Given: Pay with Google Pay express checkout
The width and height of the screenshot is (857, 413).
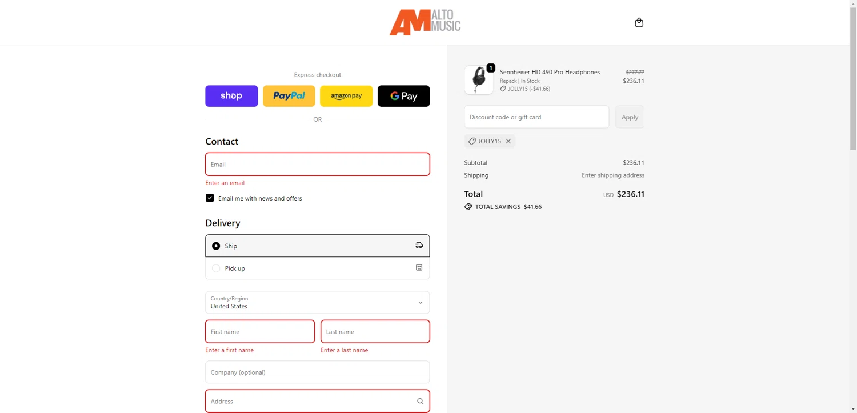Looking at the screenshot, I should coord(403,96).
